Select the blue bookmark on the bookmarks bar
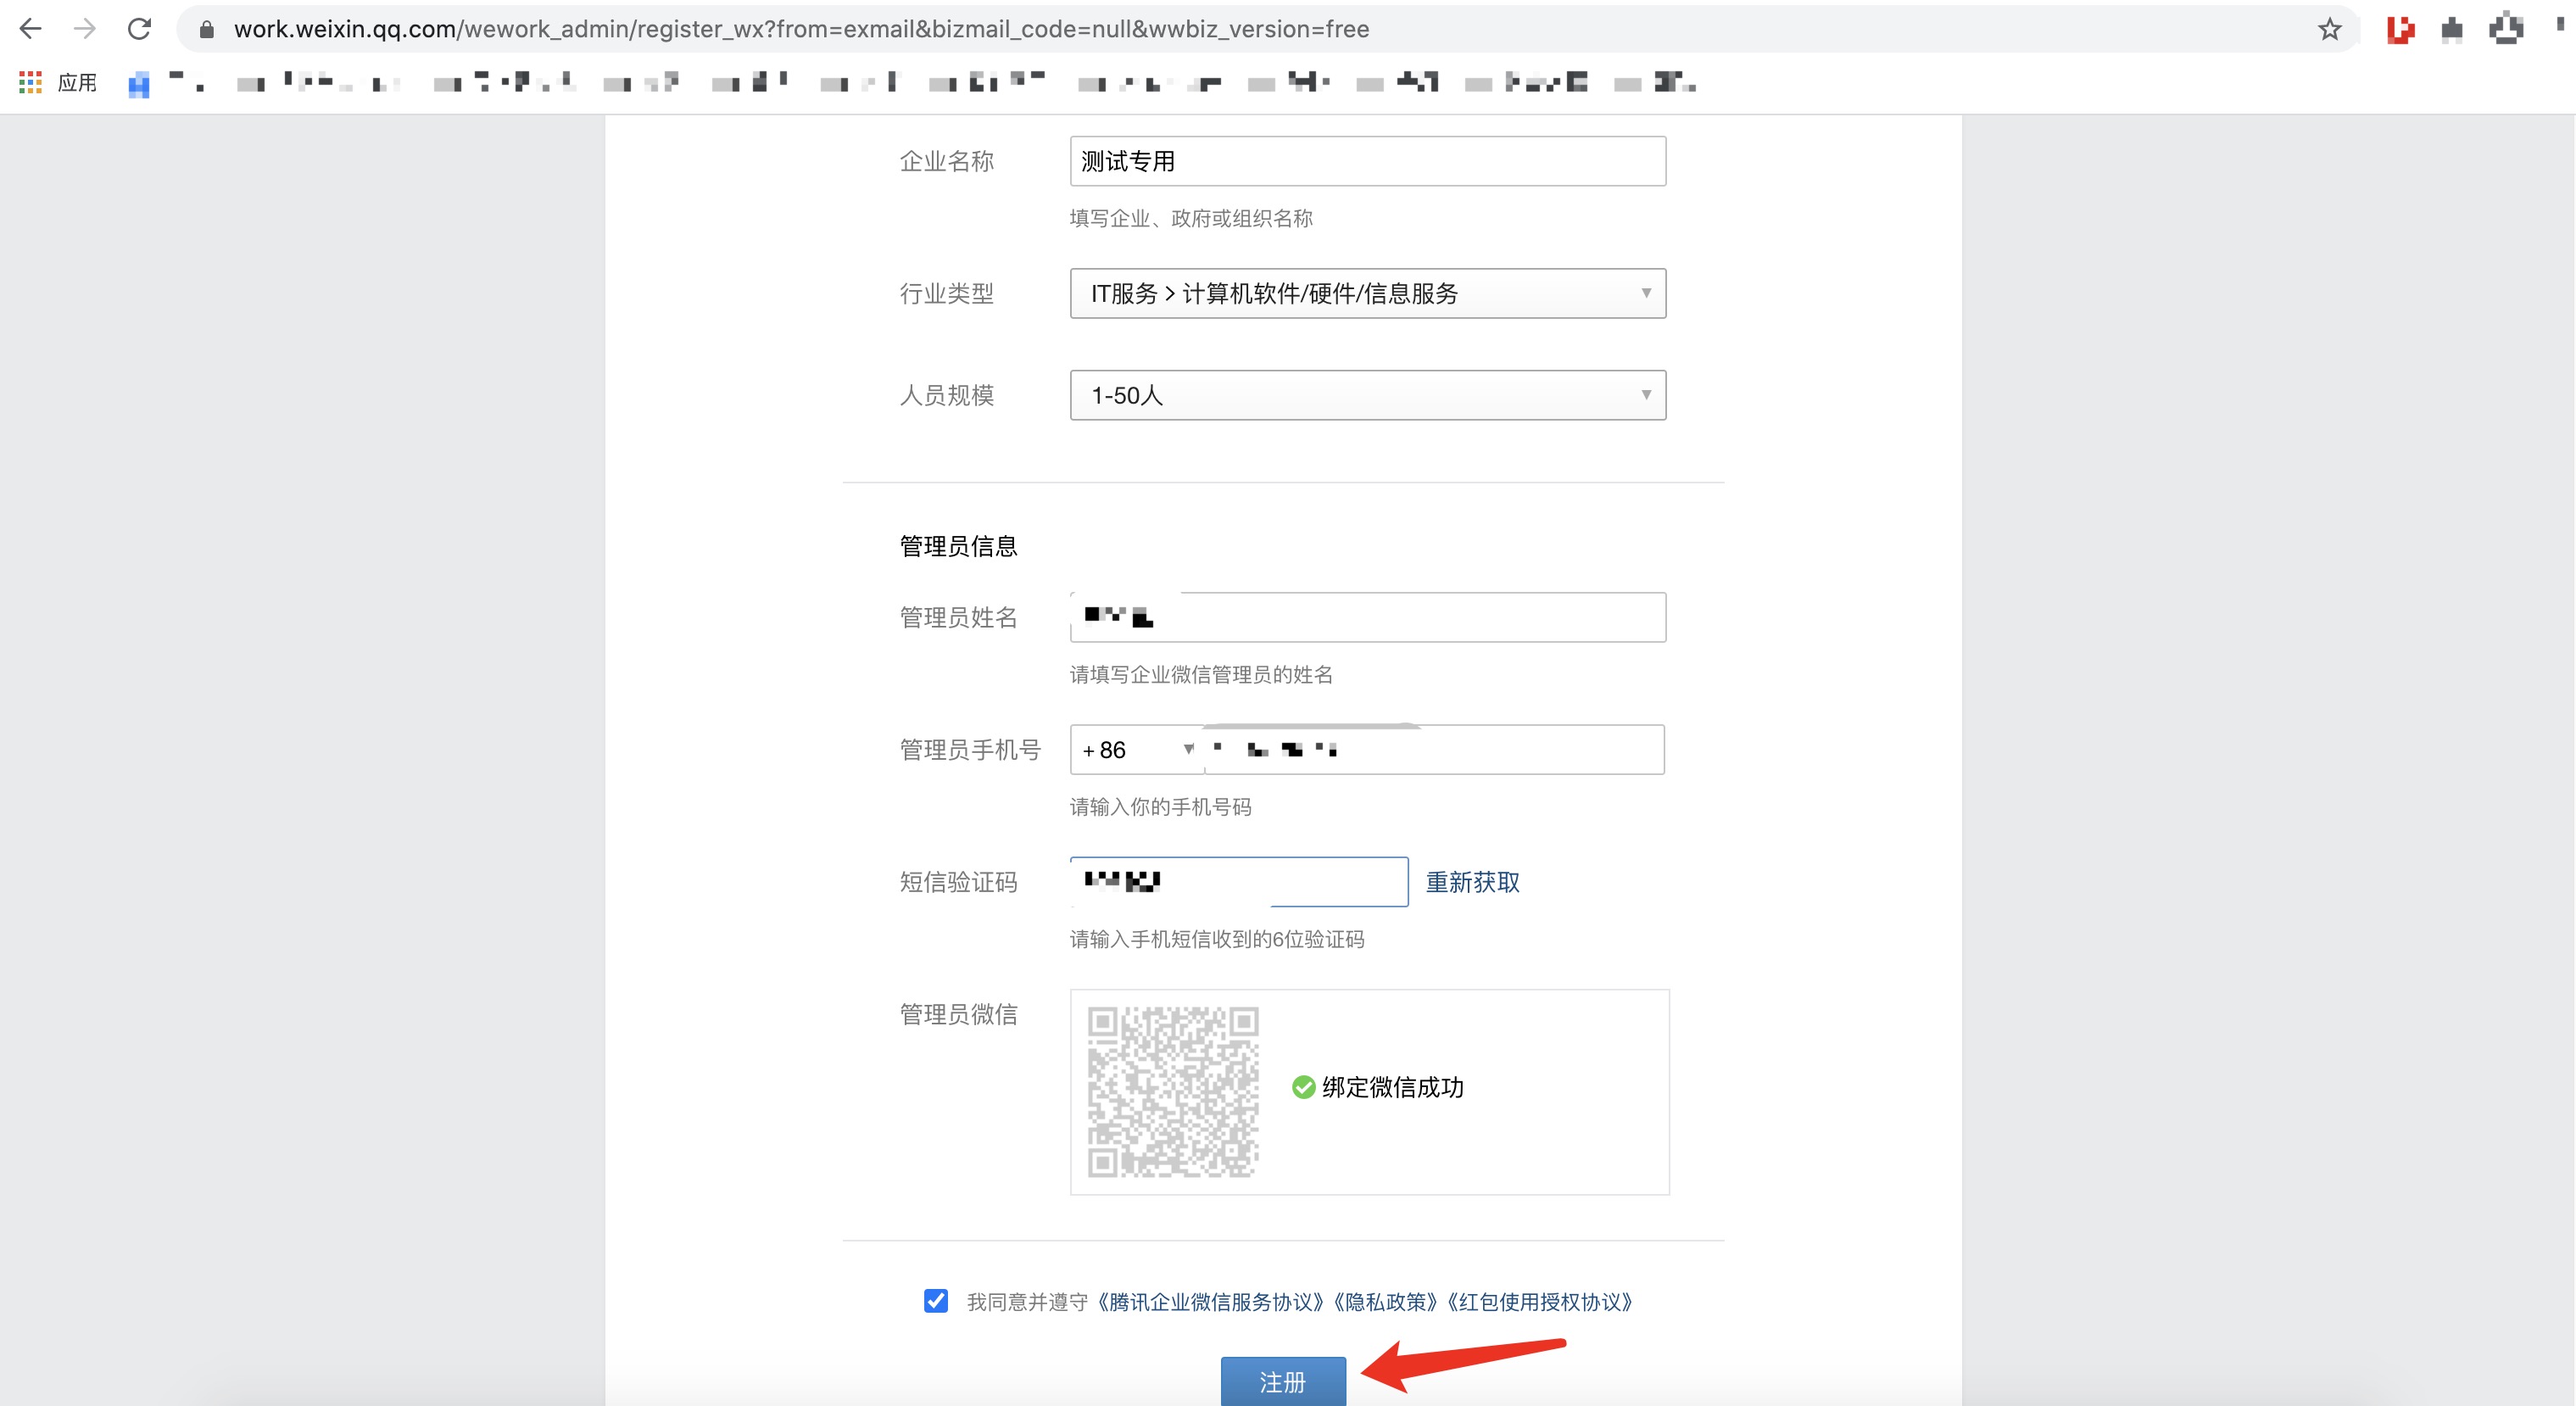Screen dimensions: 2576x1406 click(139, 84)
